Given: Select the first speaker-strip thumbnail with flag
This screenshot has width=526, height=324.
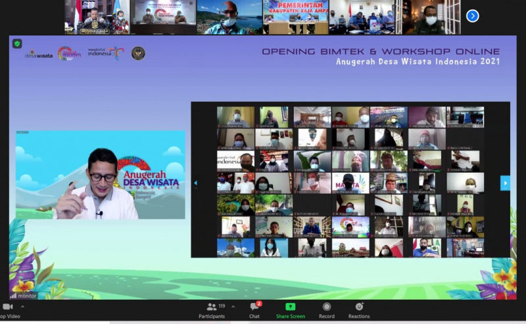Looking at the screenshot, I should 97,17.
